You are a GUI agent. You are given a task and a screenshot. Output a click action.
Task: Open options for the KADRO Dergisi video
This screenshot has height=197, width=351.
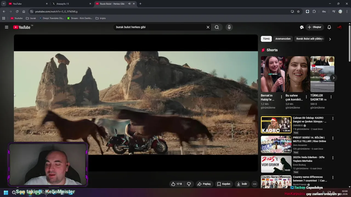pos(333,118)
